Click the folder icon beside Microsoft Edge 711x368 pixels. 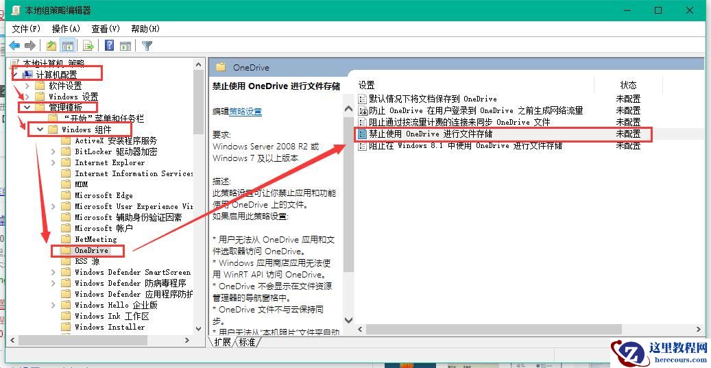point(67,195)
